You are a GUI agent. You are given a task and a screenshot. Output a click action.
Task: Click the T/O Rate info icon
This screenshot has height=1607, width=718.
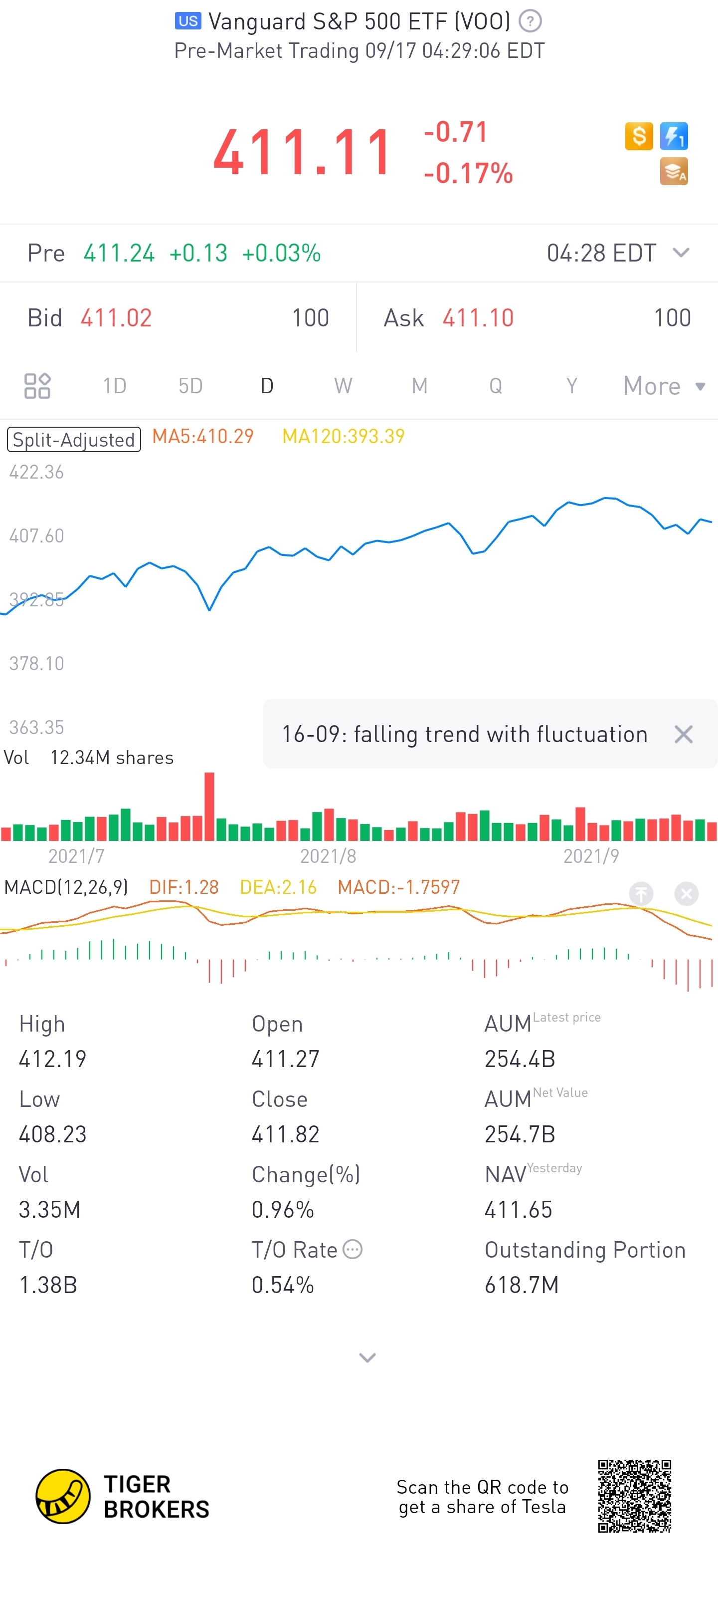(353, 1250)
